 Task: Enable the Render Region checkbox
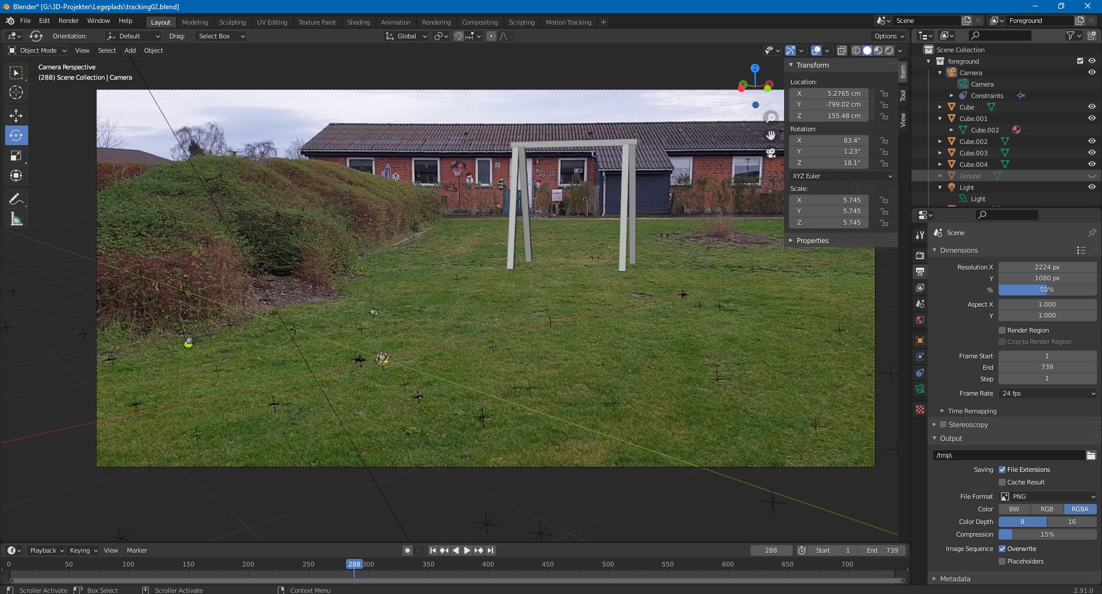click(1002, 330)
